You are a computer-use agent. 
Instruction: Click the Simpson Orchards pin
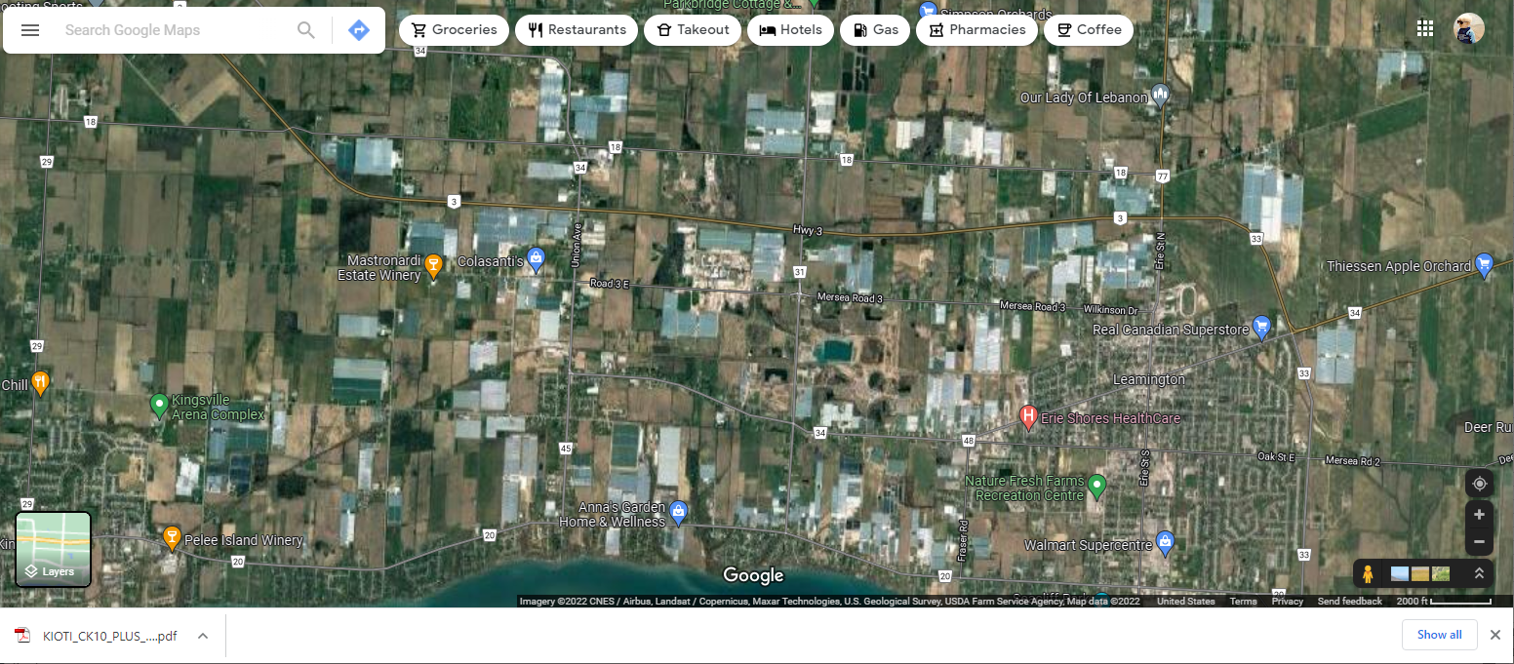coord(929,10)
